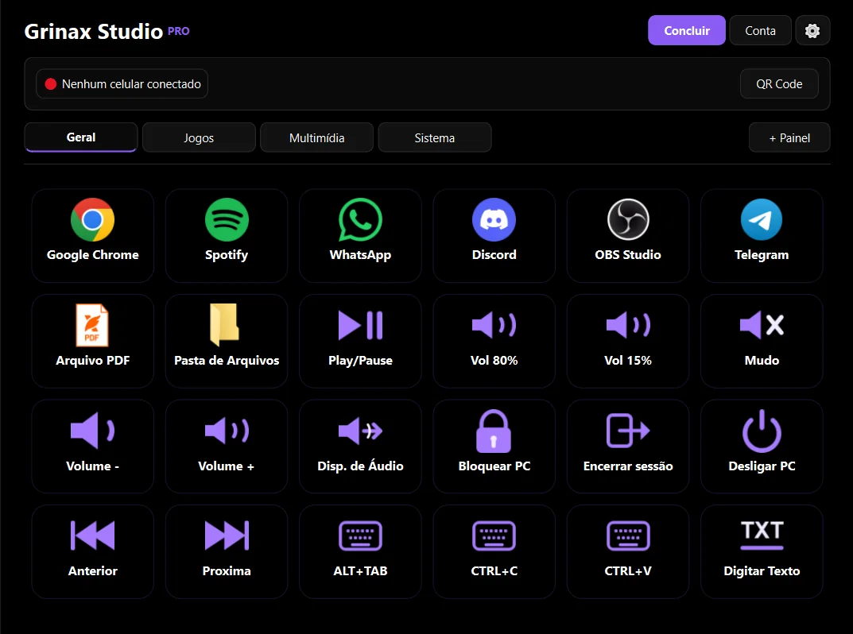The width and height of the screenshot is (853, 634).
Task: Open settings via the gear icon
Action: [812, 30]
